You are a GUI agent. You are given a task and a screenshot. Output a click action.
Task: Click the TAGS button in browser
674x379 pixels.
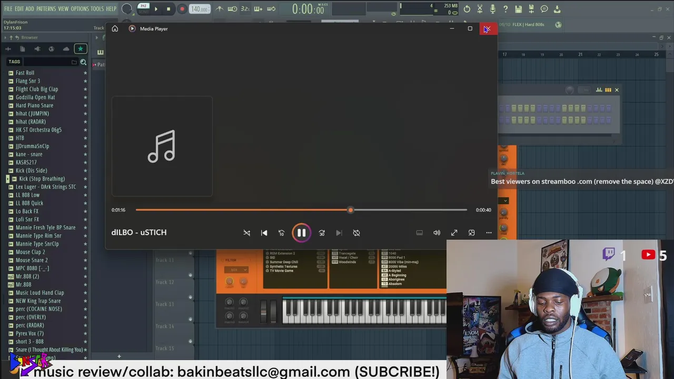(14, 62)
